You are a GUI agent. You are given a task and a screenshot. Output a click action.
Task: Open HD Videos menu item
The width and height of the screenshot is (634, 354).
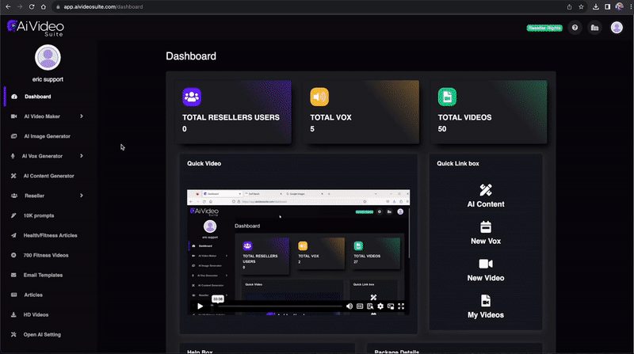[x=36, y=314]
